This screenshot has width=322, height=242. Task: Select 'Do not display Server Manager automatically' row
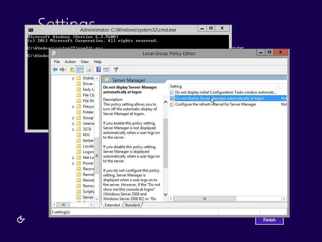[228, 98]
